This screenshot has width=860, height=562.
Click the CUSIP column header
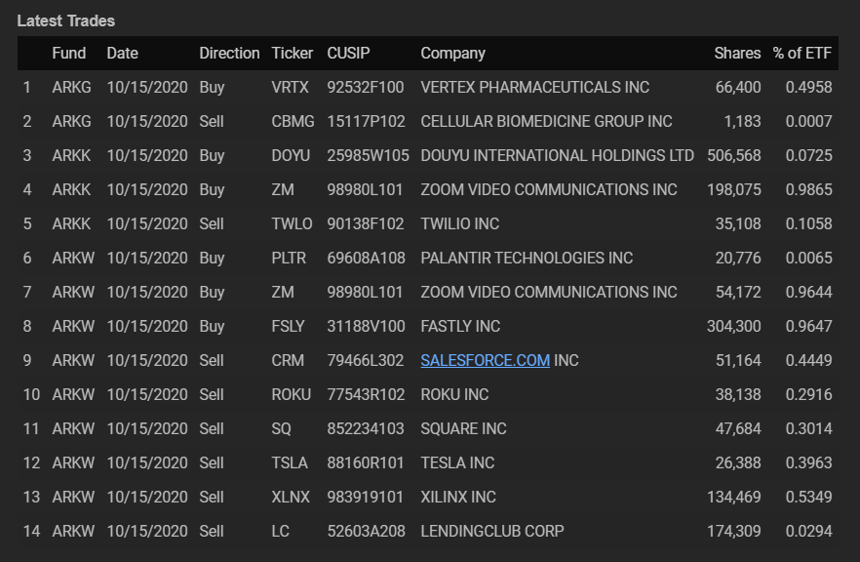tap(348, 54)
